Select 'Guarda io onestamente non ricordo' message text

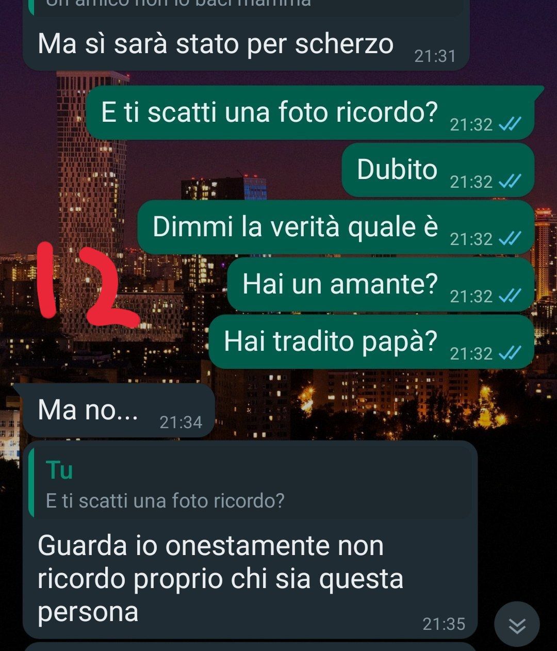tap(221, 578)
